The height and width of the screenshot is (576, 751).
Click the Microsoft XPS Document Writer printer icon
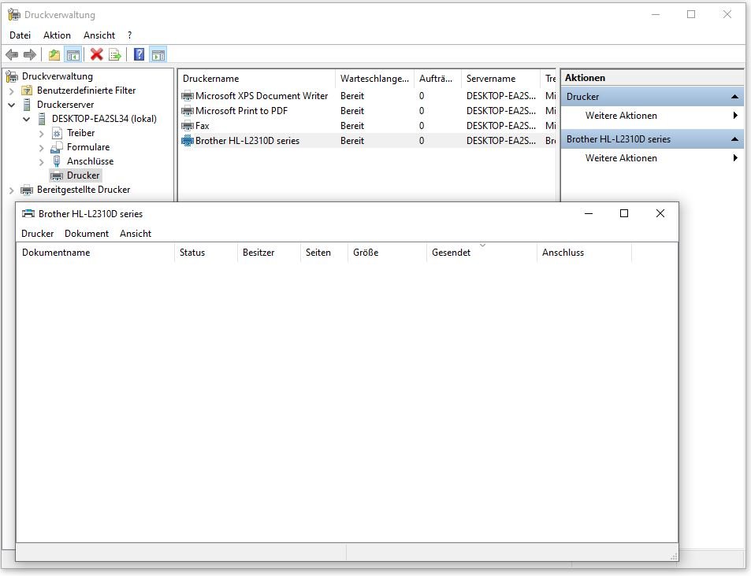[x=188, y=96]
